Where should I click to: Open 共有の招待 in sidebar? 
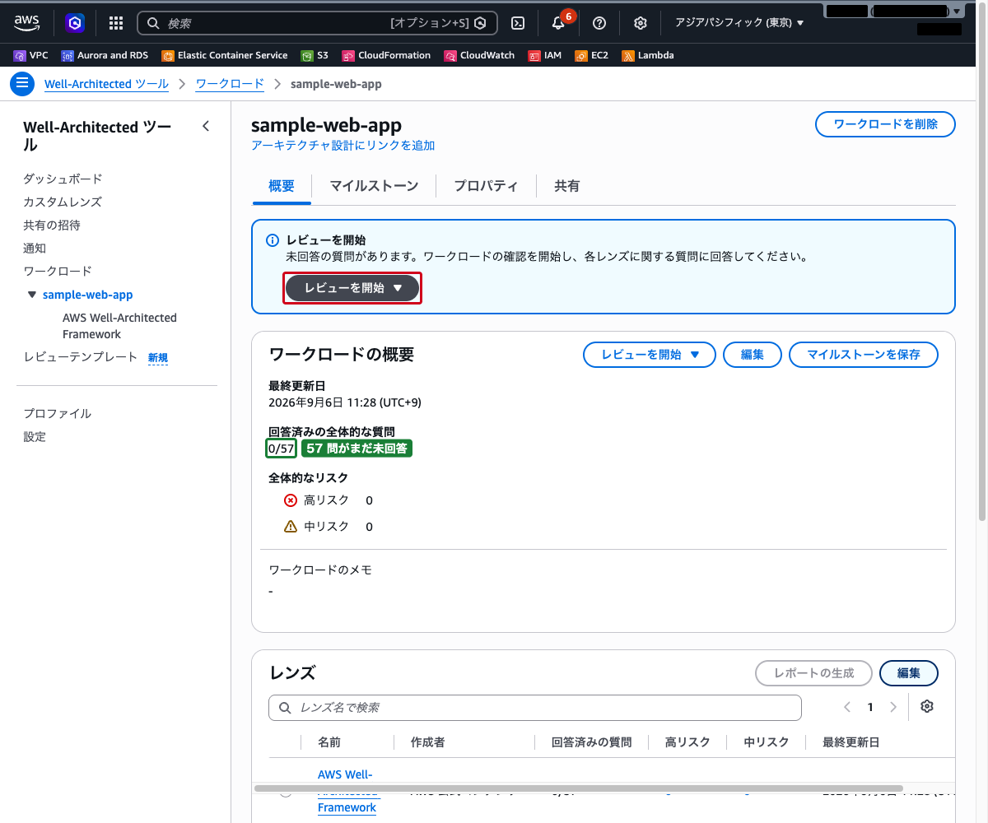click(52, 225)
